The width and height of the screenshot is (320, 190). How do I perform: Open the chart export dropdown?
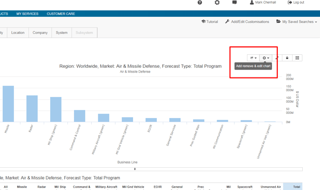point(253,58)
